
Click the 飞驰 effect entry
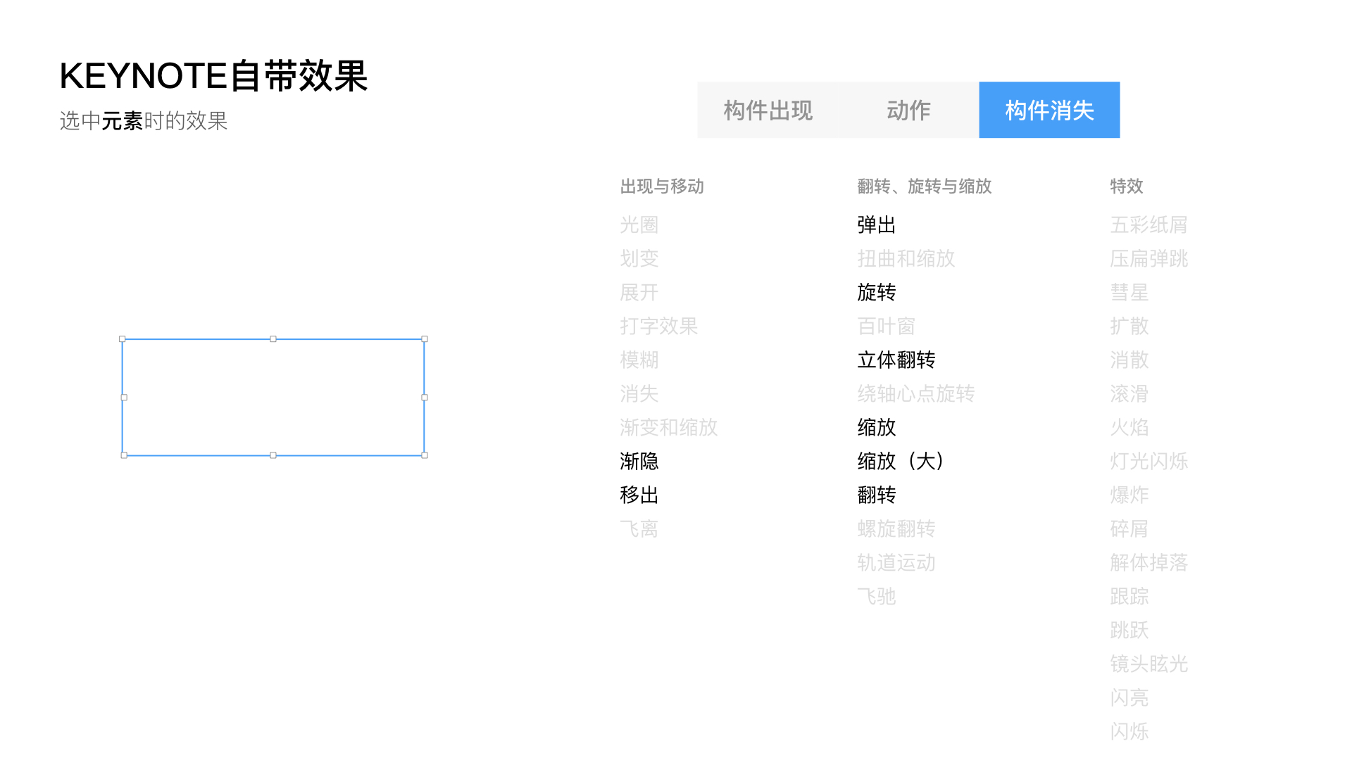pyautogui.click(x=876, y=596)
